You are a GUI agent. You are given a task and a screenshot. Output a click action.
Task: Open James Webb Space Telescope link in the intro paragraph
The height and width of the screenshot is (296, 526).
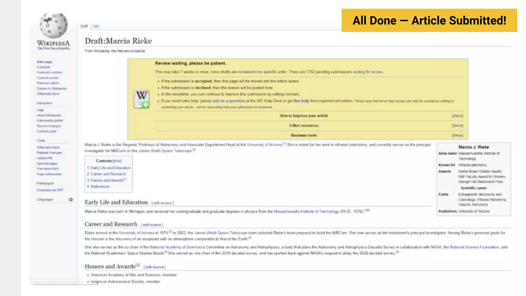165,151
